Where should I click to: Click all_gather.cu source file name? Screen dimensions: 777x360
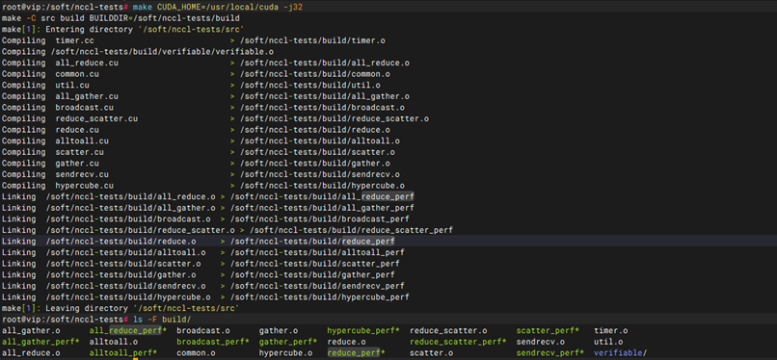pos(87,96)
